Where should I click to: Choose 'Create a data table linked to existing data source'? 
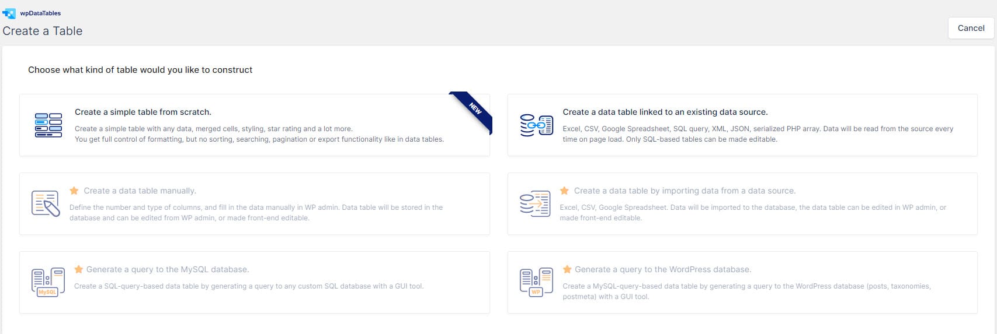tap(665, 112)
